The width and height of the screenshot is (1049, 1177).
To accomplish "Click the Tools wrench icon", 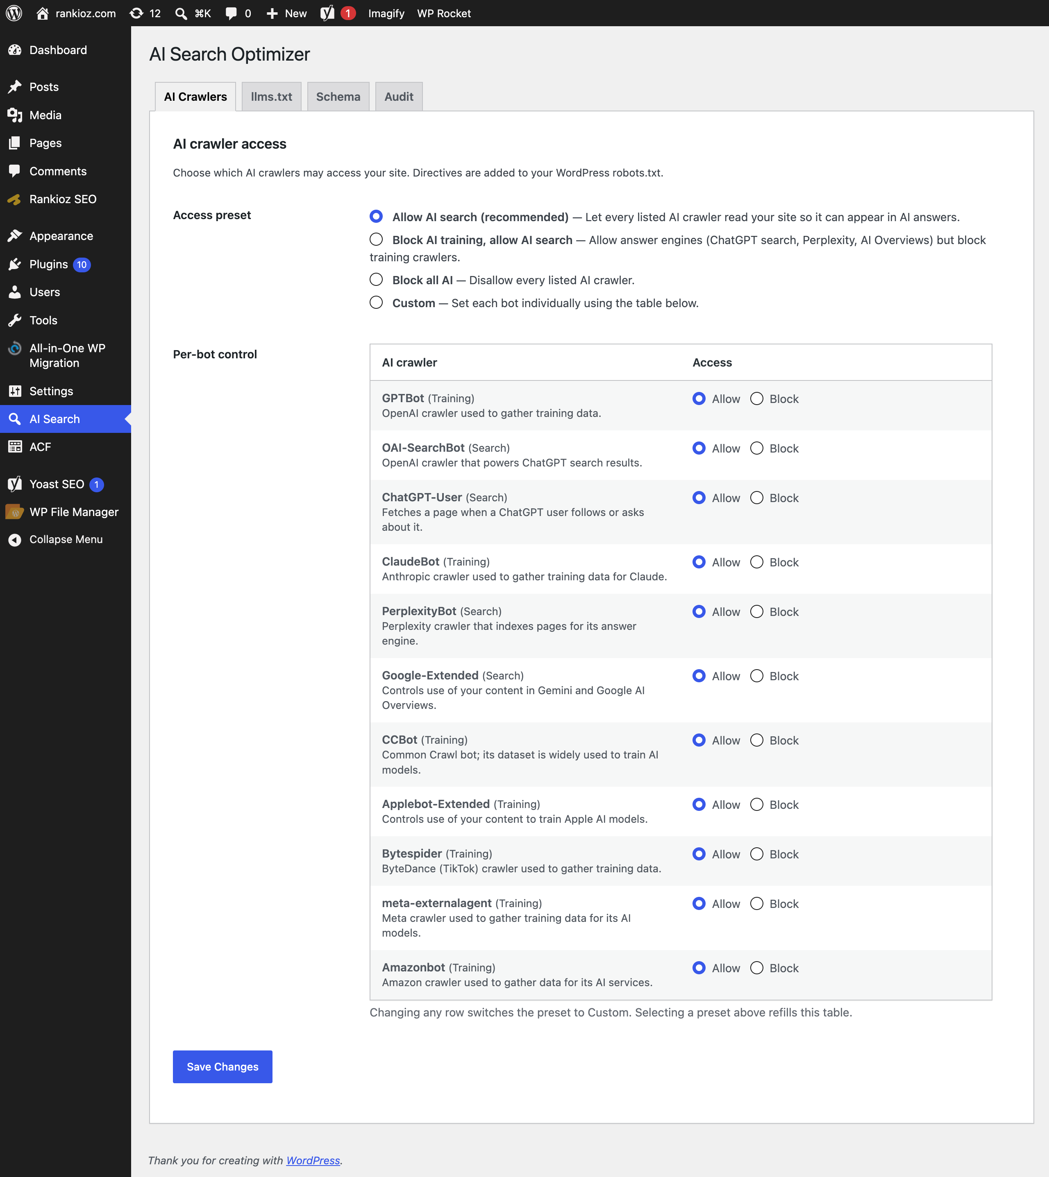I will tap(15, 320).
